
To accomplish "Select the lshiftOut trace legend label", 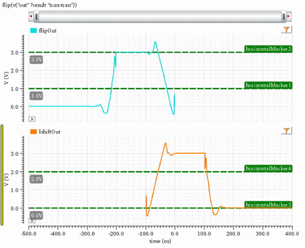I will (x=50, y=132).
